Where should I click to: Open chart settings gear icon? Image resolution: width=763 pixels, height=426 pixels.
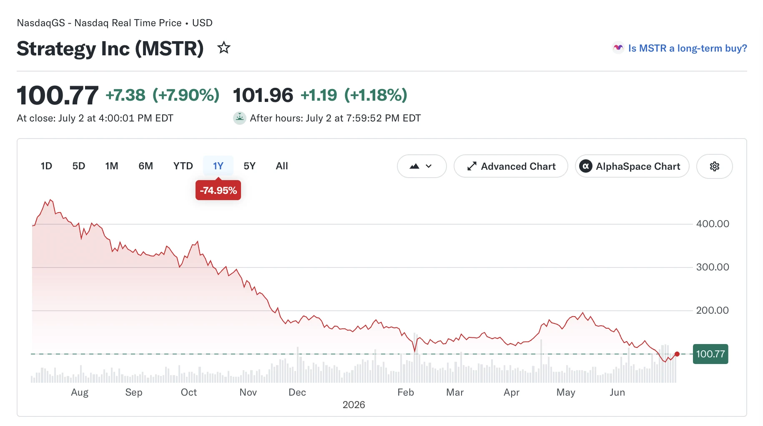[x=714, y=166]
